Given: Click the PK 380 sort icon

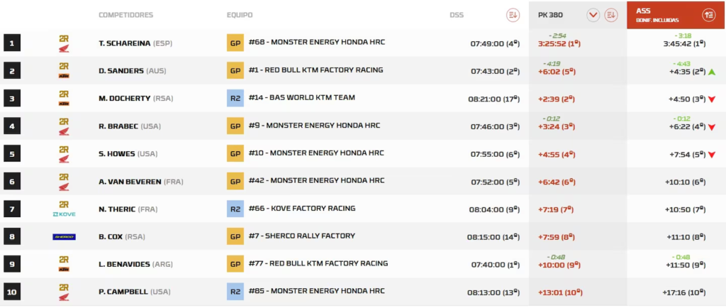Looking at the screenshot, I should [612, 15].
